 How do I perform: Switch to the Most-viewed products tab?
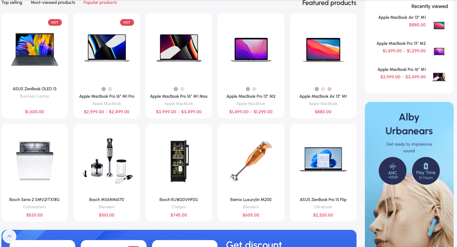(x=53, y=2)
